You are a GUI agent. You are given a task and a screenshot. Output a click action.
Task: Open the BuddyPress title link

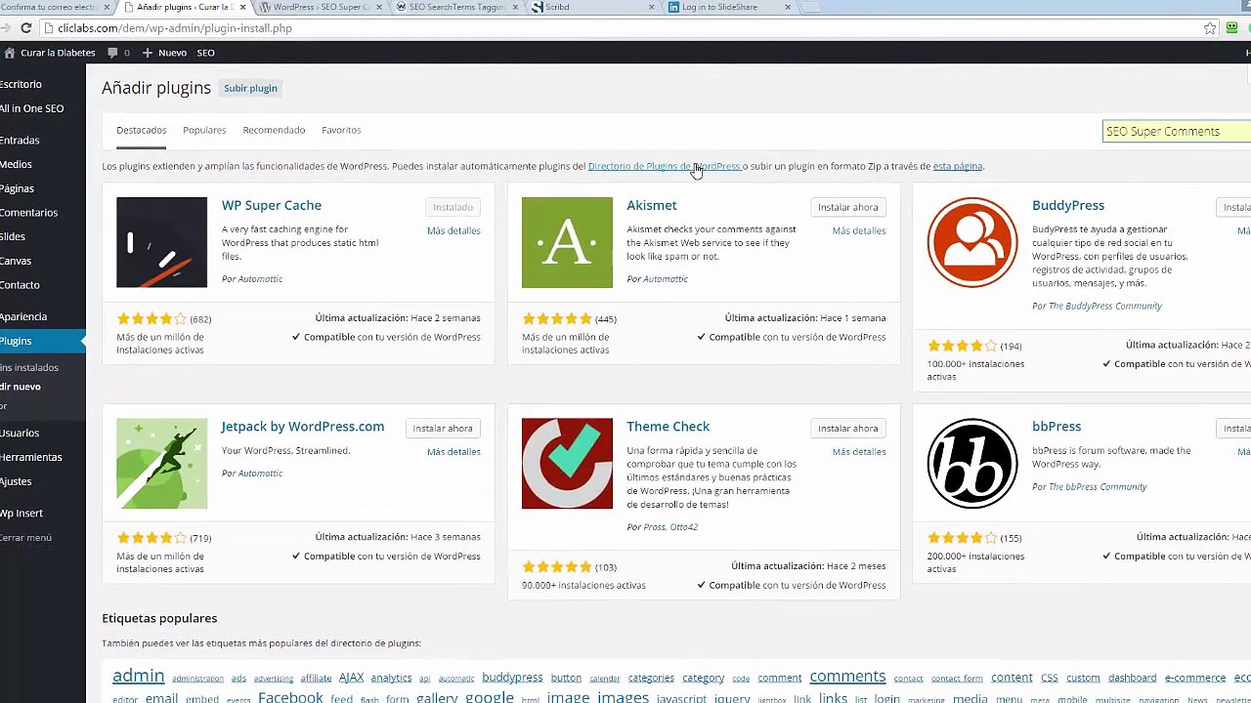(1068, 205)
